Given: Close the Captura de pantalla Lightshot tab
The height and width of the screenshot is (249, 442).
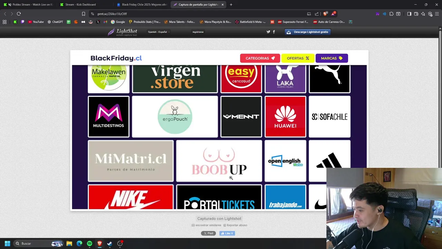Looking at the screenshot, I should pyautogui.click(x=222, y=4).
